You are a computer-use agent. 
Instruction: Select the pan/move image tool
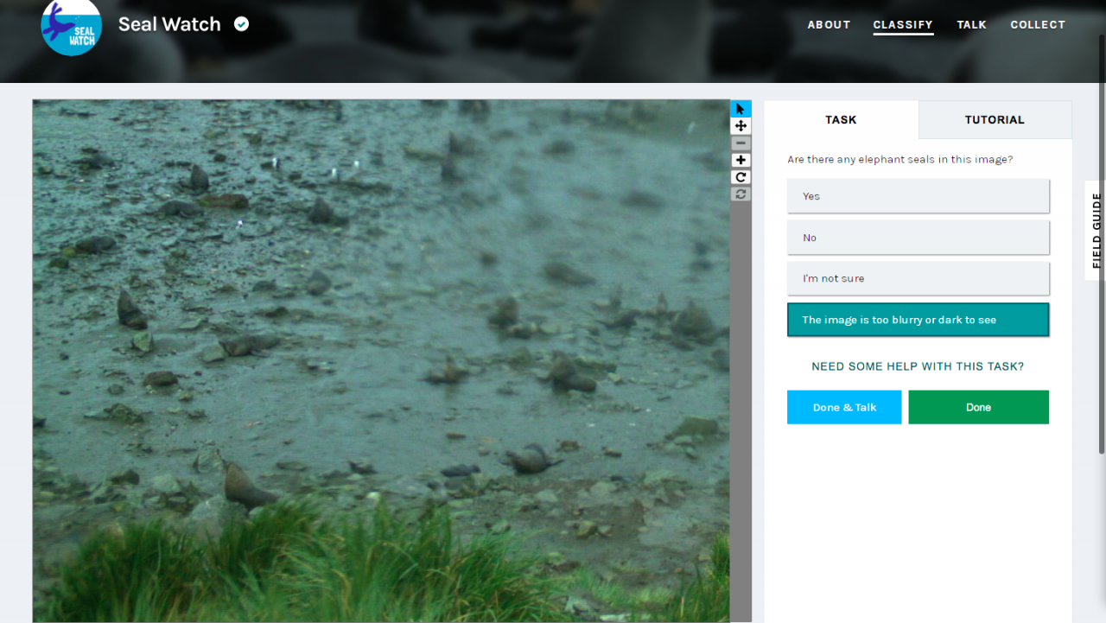741,126
